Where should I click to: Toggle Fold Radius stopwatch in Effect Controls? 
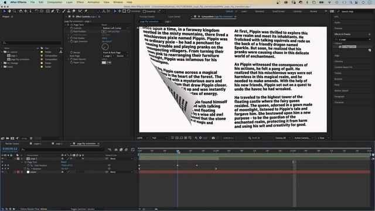pos(71,38)
